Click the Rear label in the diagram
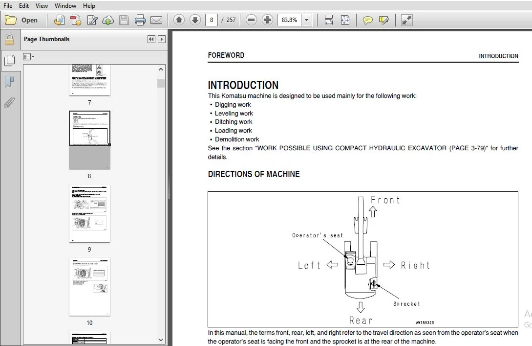Image resolution: width=532 pixels, height=346 pixels. 361,321
